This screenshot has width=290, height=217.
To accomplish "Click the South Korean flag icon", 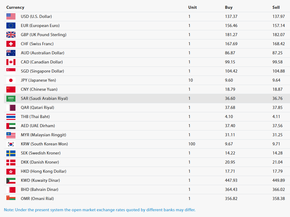I will pos(11,144).
